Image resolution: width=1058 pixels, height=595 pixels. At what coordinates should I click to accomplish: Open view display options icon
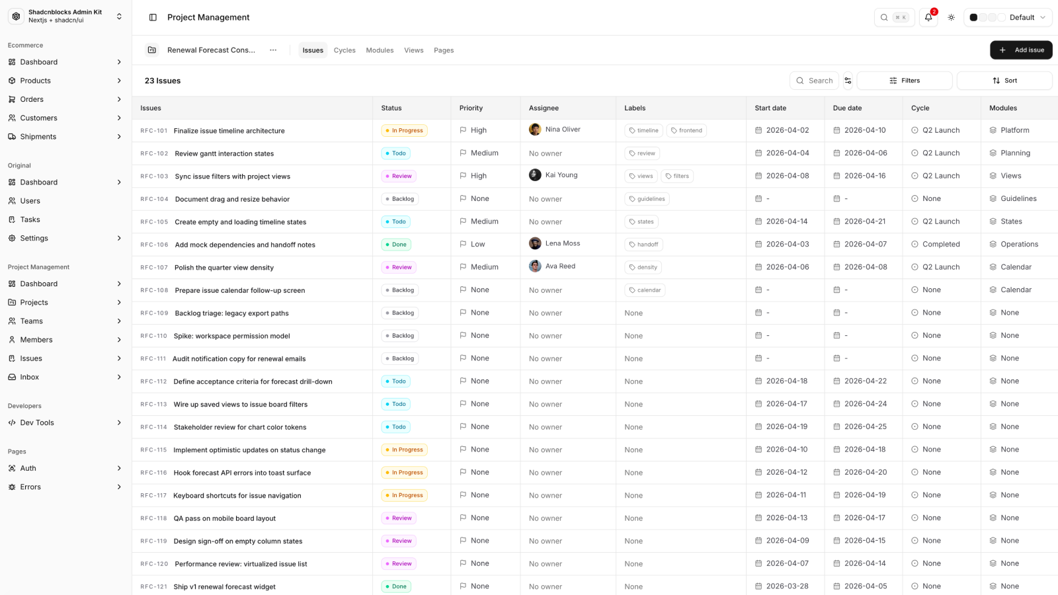[848, 81]
